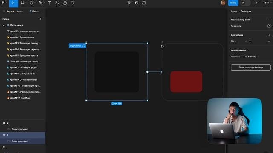Click the Create component icon

pyautogui.click(x=129, y=3)
